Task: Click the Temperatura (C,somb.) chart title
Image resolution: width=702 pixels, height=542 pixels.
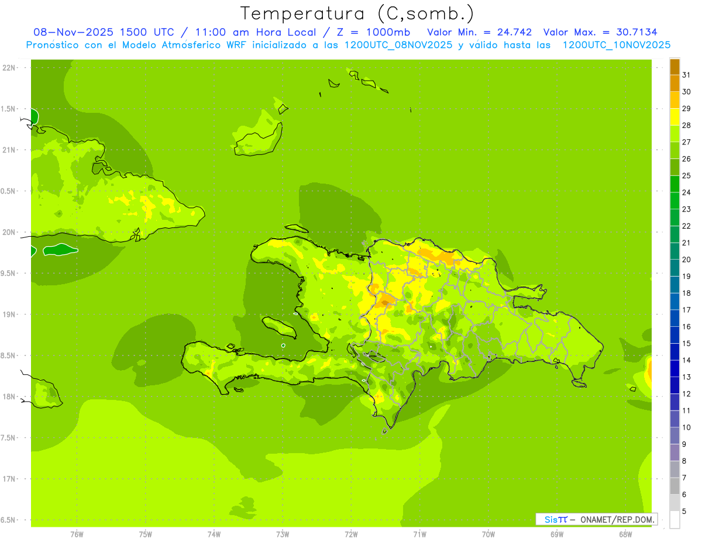Action: pos(357,13)
